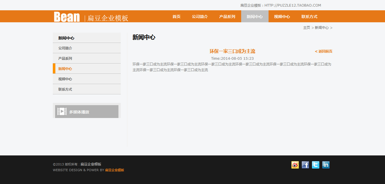This screenshot has width=385, height=184.
Task: Open 视频中心 in the top navigation
Action: (282, 17)
